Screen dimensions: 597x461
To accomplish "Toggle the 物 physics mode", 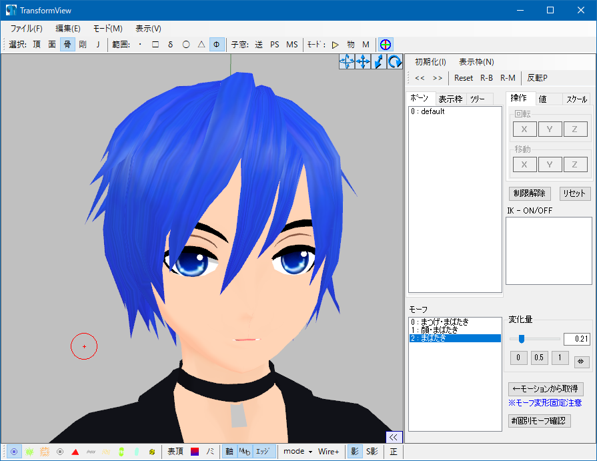I will click(351, 45).
